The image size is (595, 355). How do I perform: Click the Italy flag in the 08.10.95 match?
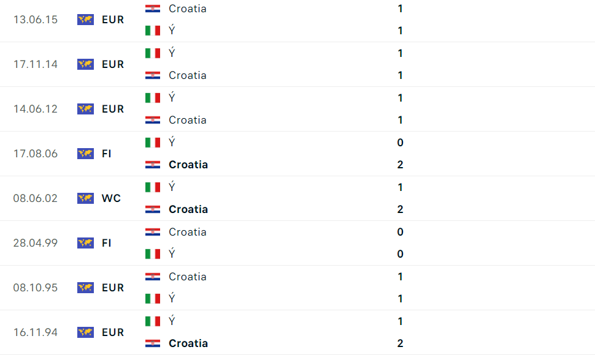pos(153,299)
